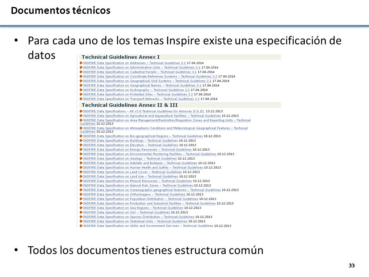Image resolution: width=369 pixels, height=277 pixels.
Task: Click the slide number 33
Action: point(352,265)
